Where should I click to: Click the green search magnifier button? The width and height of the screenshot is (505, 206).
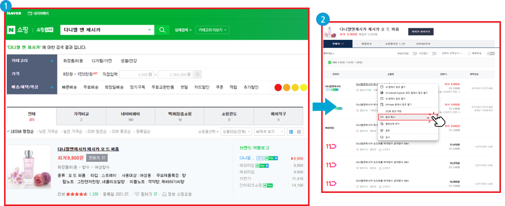coord(162,30)
